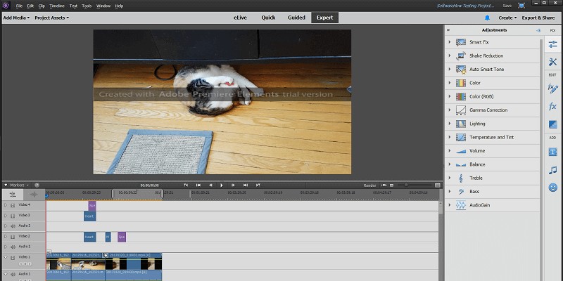Expand the Color adjustment section
The width and height of the screenshot is (563, 281).
click(x=449, y=83)
